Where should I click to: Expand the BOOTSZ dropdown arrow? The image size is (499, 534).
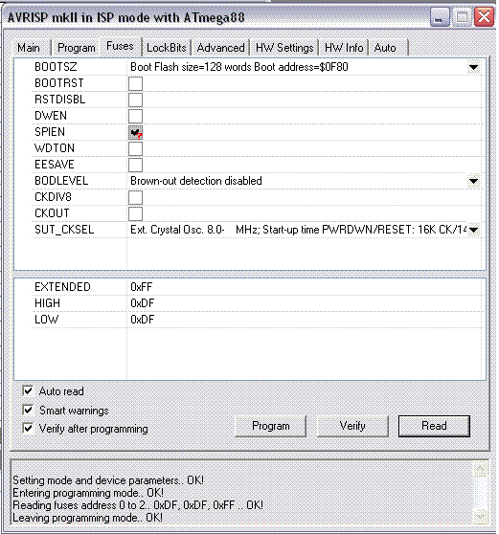tap(473, 67)
